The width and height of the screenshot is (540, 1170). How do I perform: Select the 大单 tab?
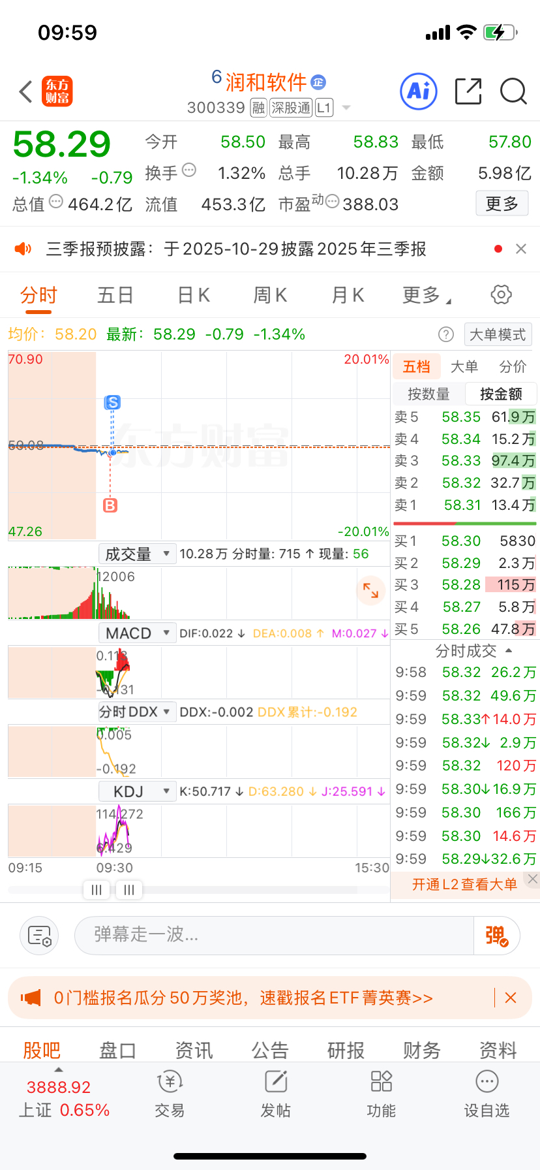464,367
